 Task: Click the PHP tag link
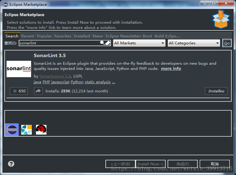[x=46, y=82]
